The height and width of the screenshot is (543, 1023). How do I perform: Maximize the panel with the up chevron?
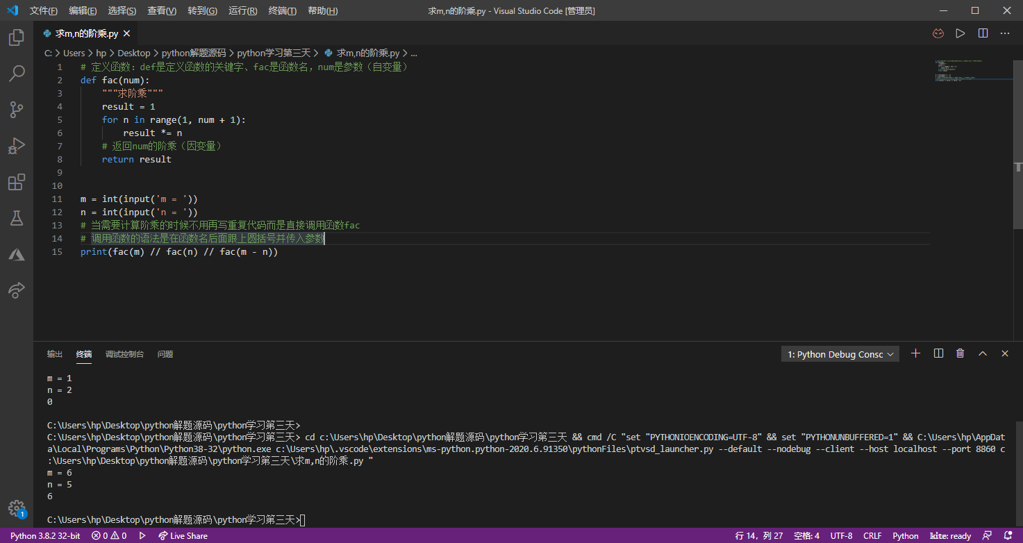983,353
